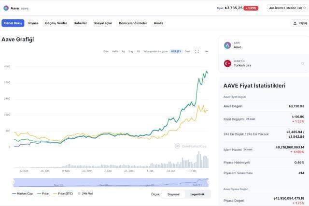This screenshot has width=309, height=206.
Task: Open chart more options (three dots)
Action: tap(206, 51)
